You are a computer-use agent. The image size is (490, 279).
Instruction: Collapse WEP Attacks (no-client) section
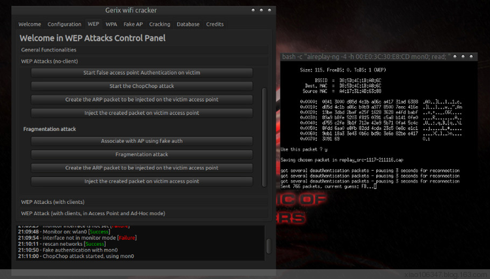pyautogui.click(x=144, y=61)
